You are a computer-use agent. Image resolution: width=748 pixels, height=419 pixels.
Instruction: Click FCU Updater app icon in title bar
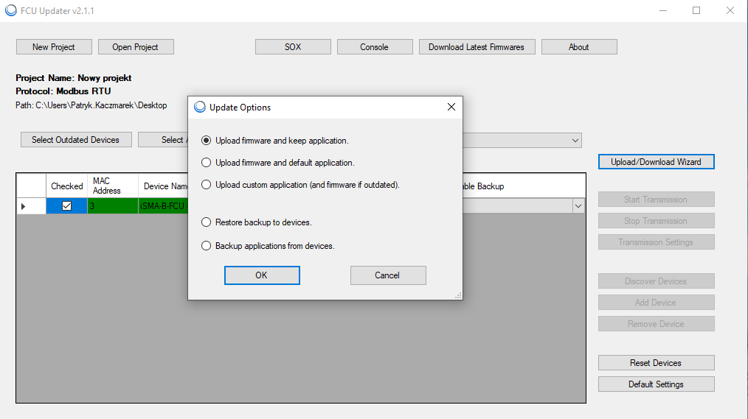(10, 11)
